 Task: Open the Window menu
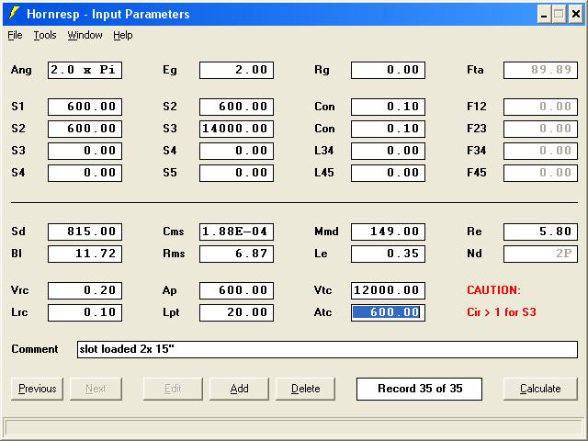pyautogui.click(x=85, y=35)
